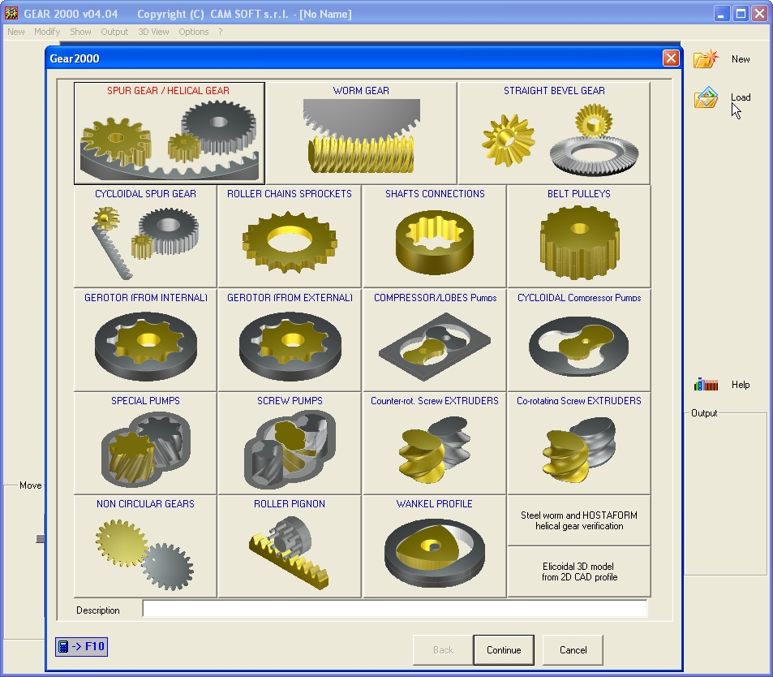Click the Cancel button
This screenshot has height=677, width=773.
[x=573, y=650]
